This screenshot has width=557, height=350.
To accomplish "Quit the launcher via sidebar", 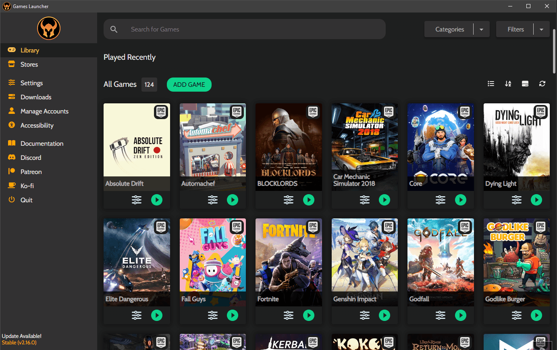I will click(x=48, y=200).
